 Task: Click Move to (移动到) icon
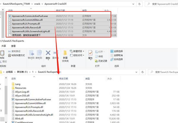pos(31,53)
